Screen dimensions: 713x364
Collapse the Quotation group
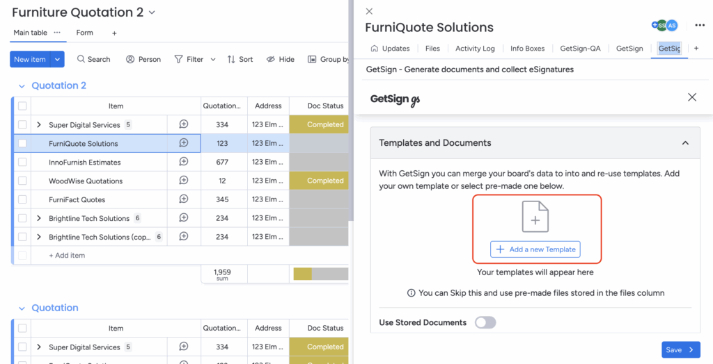point(22,308)
